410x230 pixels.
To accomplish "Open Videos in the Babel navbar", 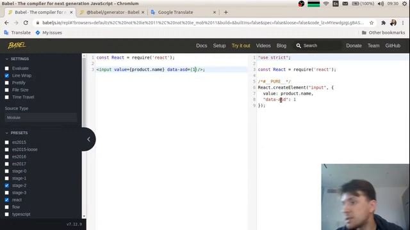I will point(263,45).
